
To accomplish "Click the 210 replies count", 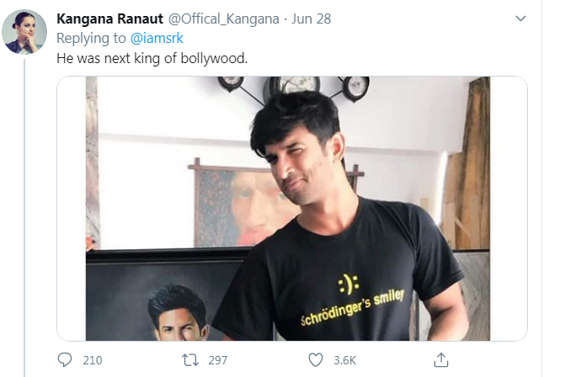I will (92, 360).
